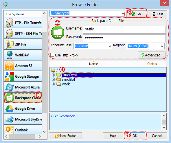Click app logo in title bar

point(5,4)
